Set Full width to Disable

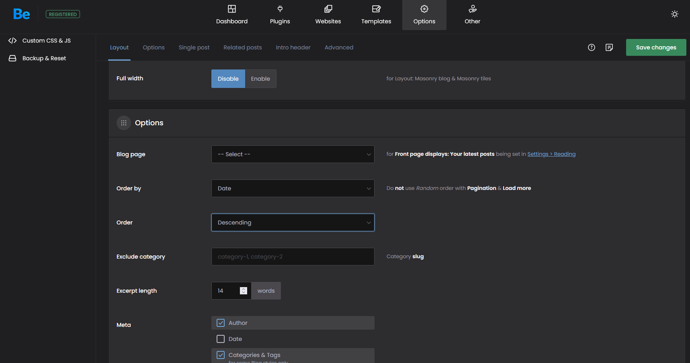tap(228, 79)
